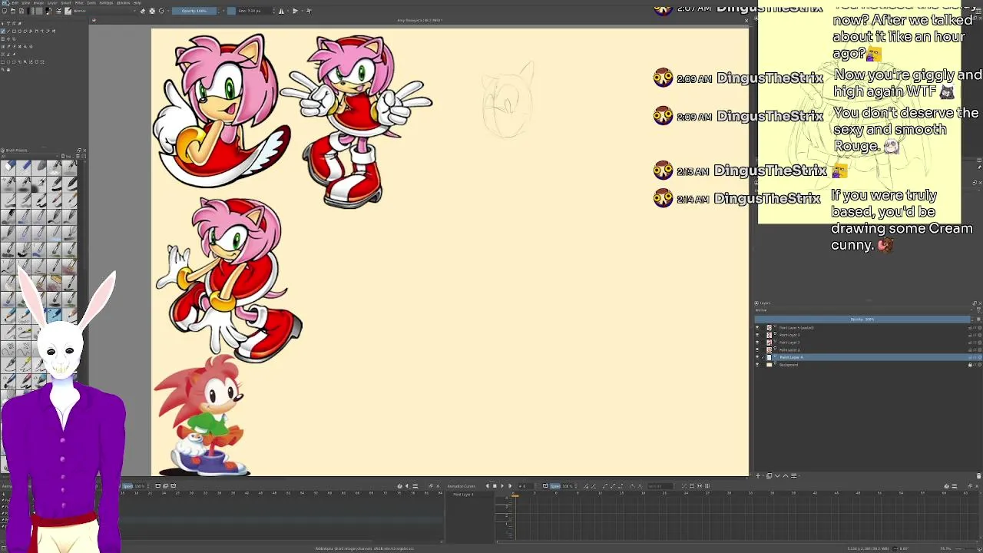
Task: Open the wrap-around mode toolbar icon
Action: (309, 11)
